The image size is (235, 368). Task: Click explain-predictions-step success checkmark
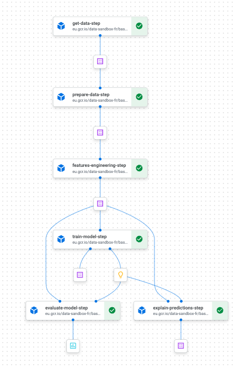(220, 311)
